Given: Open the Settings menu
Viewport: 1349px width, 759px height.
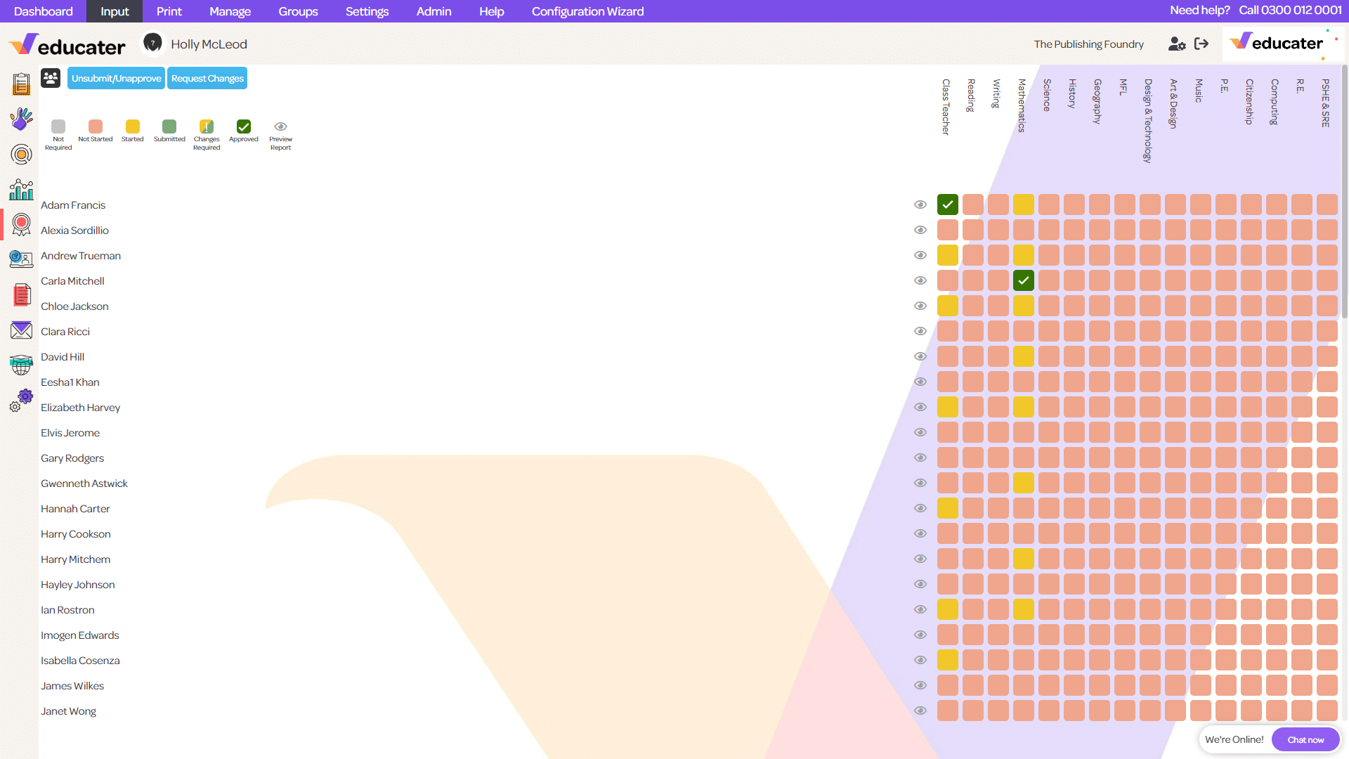Looking at the screenshot, I should pyautogui.click(x=367, y=11).
